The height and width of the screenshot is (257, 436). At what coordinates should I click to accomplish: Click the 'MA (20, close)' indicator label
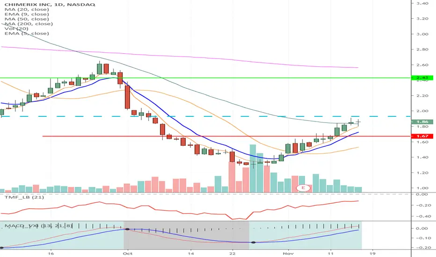point(27,9)
